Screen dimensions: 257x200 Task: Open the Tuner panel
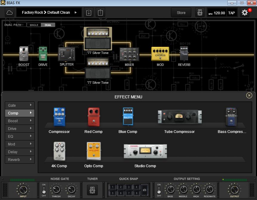93,190
